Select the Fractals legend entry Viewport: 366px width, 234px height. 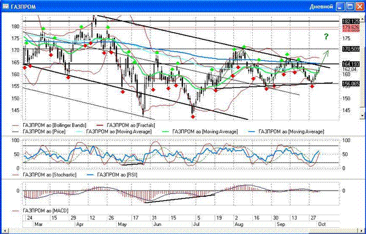click(126, 125)
